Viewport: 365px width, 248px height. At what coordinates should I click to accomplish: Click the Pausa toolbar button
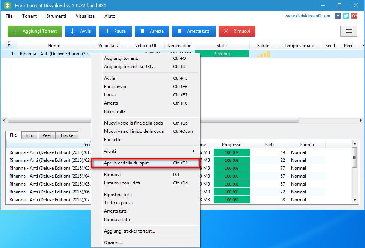(x=115, y=31)
